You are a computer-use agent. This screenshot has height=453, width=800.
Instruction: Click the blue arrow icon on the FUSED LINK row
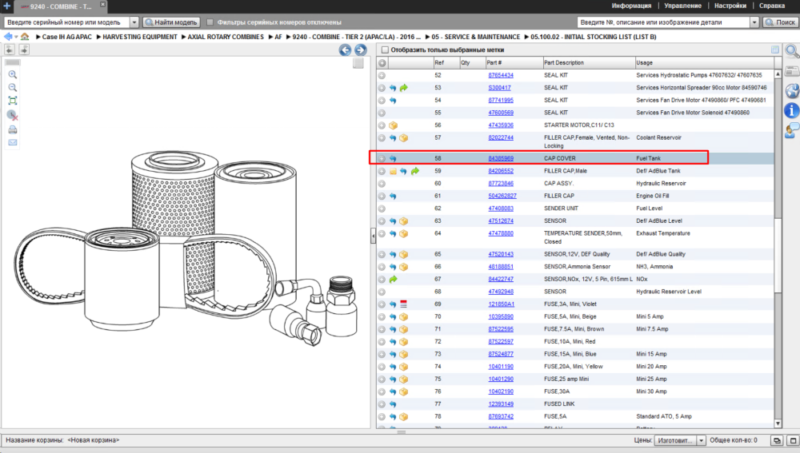[x=393, y=404]
